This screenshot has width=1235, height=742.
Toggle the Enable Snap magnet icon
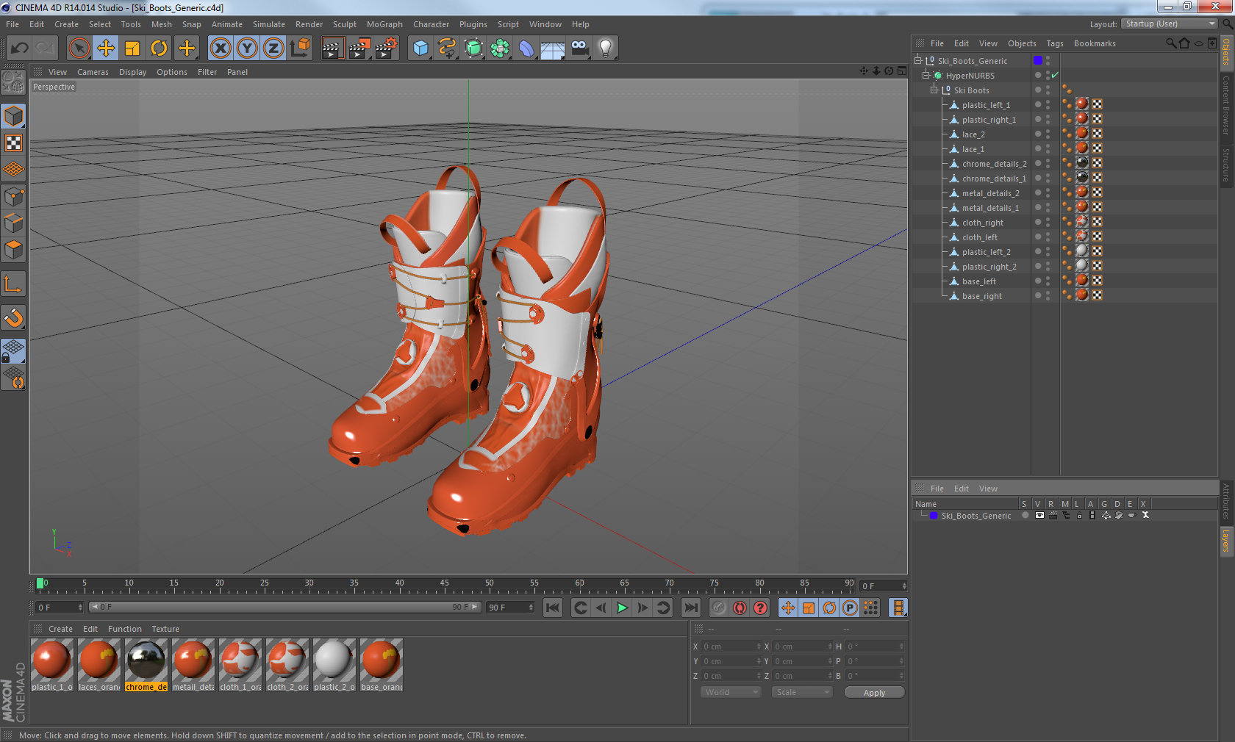pyautogui.click(x=13, y=317)
